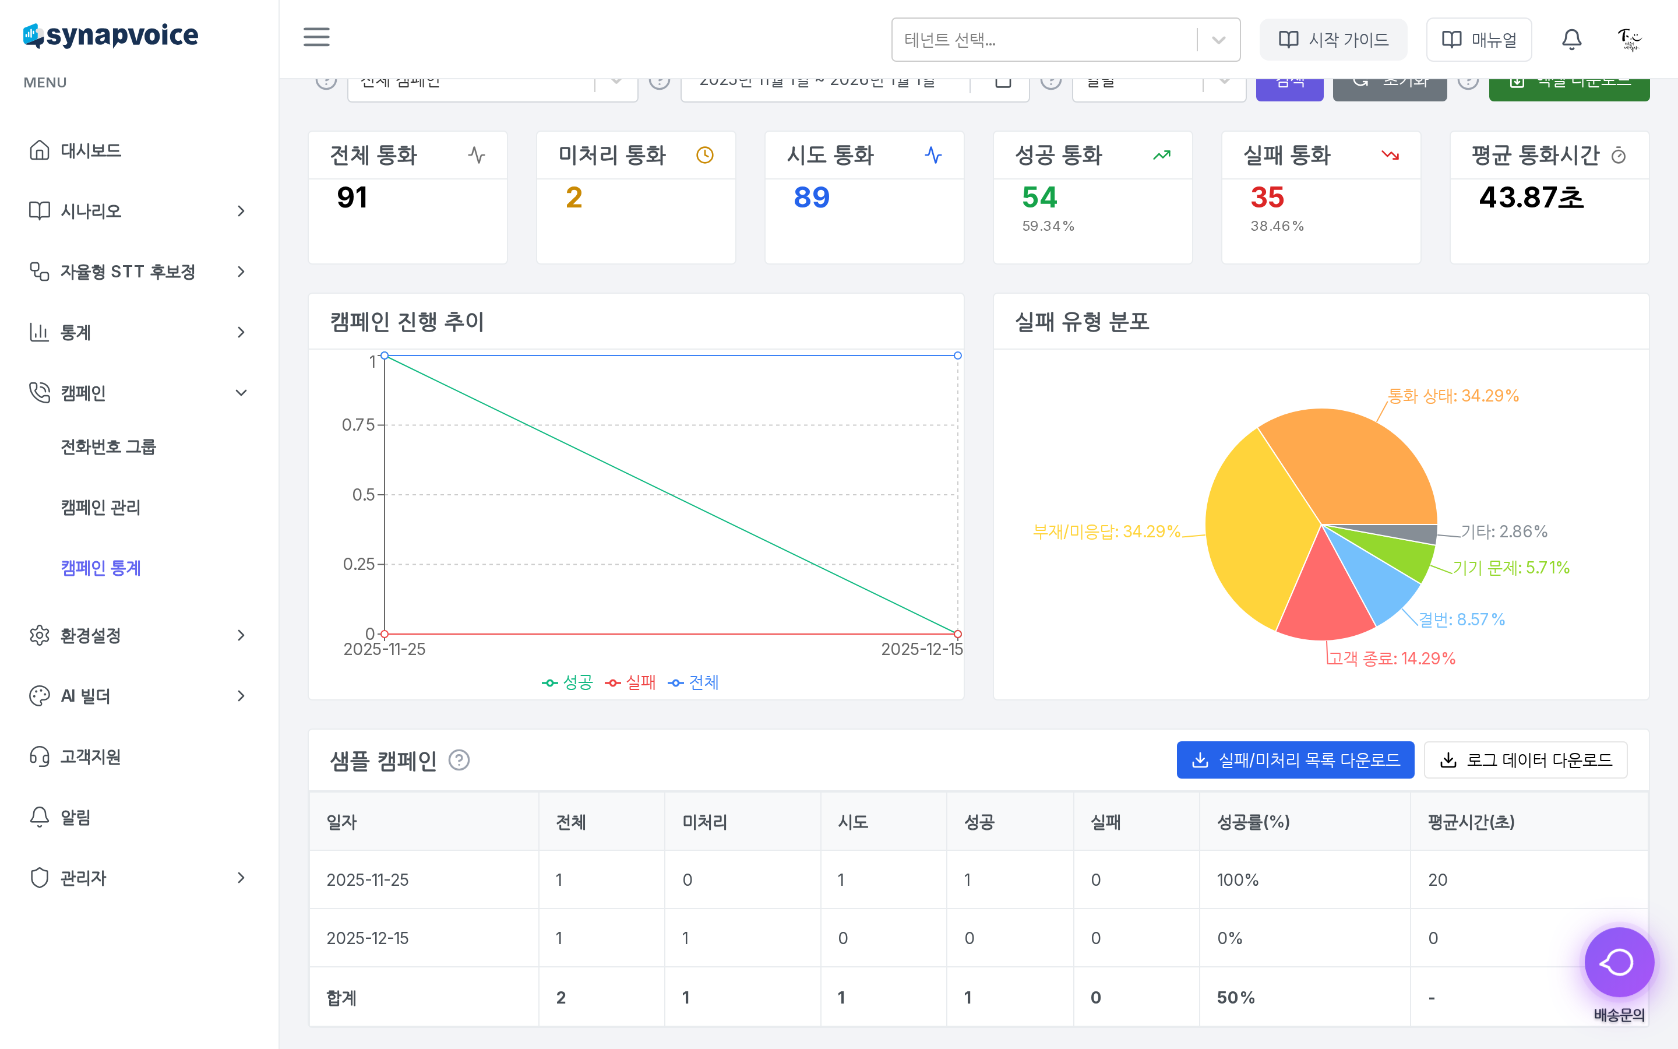This screenshot has height=1049, width=1678.
Task: Click the 합계 total row label
Action: (x=341, y=998)
